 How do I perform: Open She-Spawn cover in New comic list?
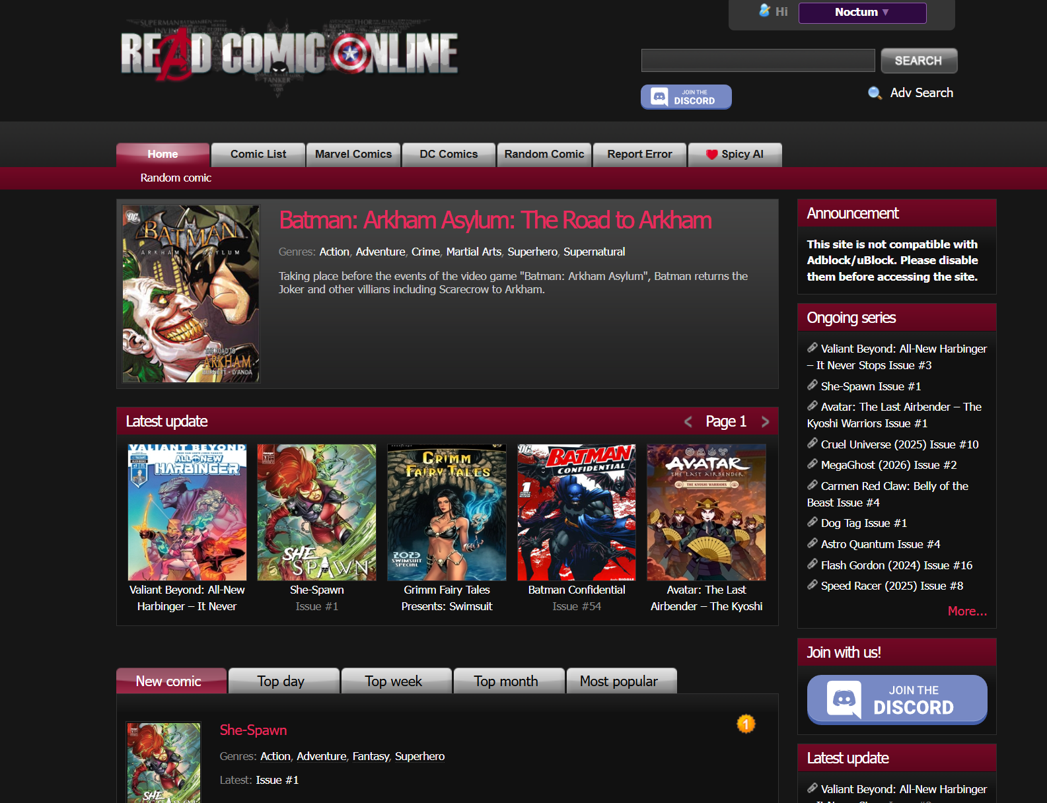[x=163, y=763]
